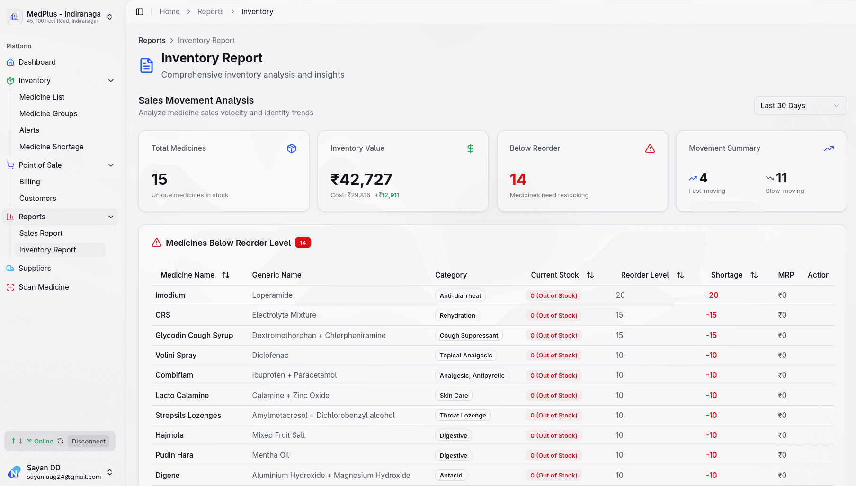856x486 pixels.
Task: Click Reports link above page title
Action: (152, 40)
